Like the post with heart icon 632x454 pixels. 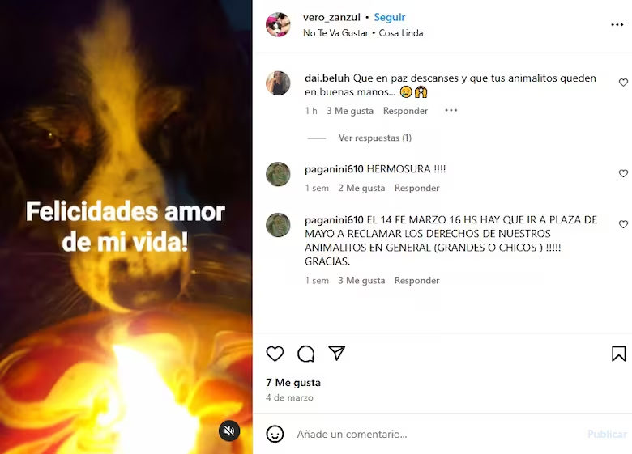click(x=275, y=354)
